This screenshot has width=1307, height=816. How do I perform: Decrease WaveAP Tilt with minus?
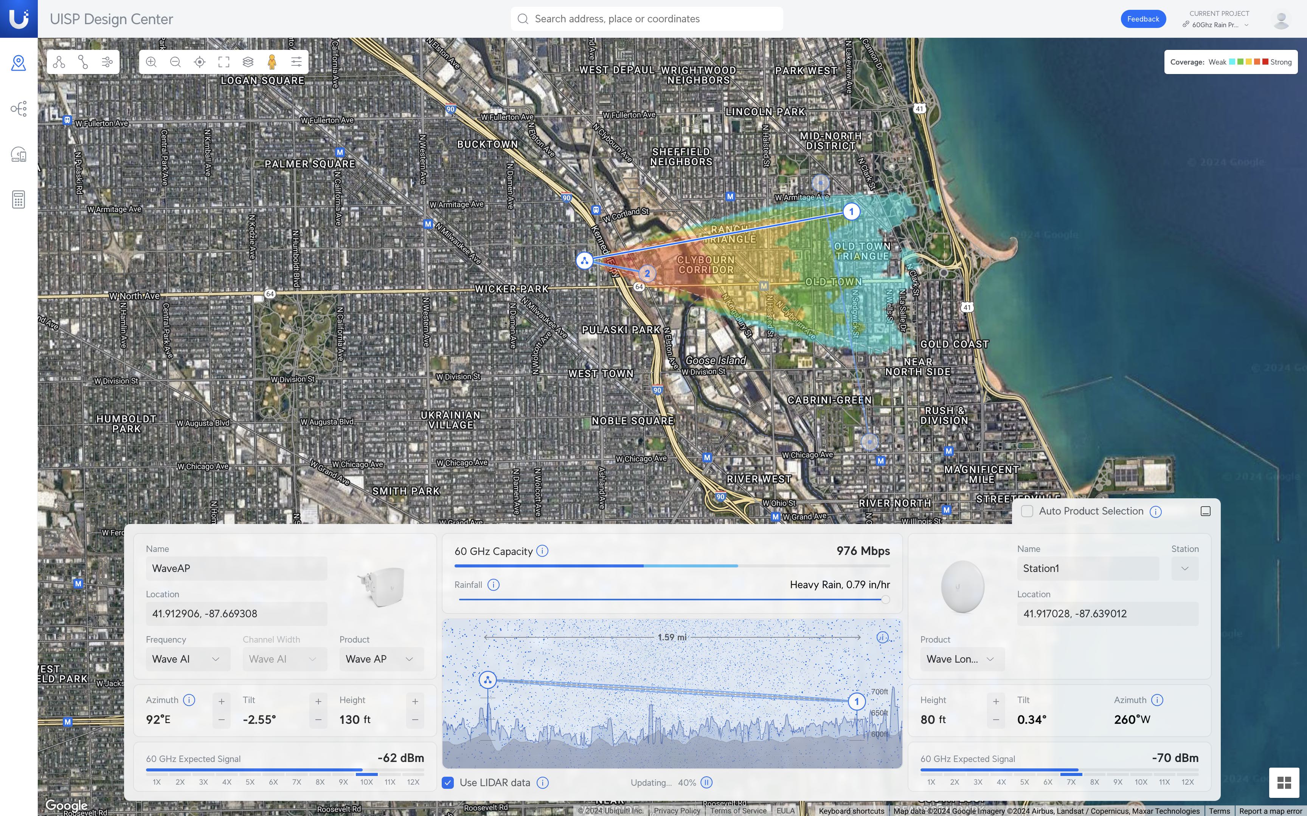[318, 720]
